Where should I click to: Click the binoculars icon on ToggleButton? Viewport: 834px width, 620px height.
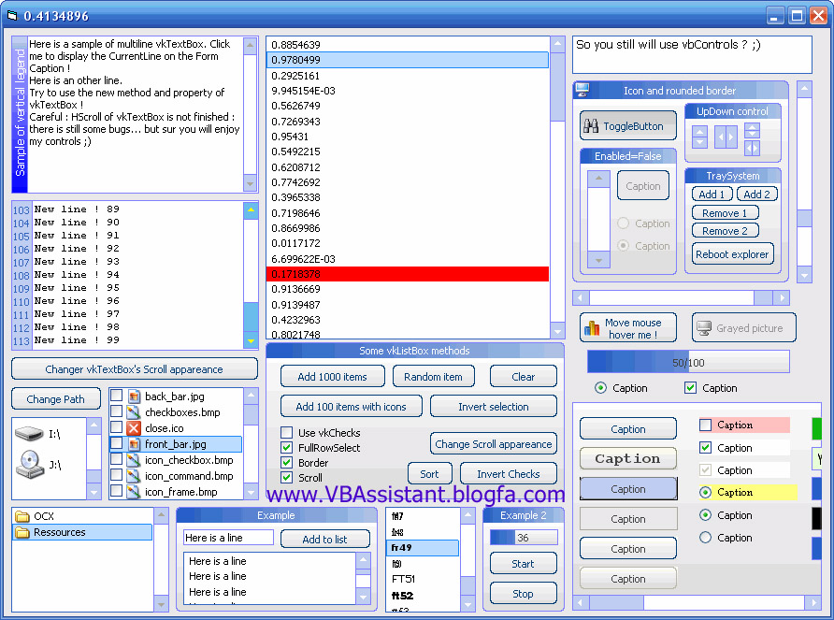pos(591,126)
